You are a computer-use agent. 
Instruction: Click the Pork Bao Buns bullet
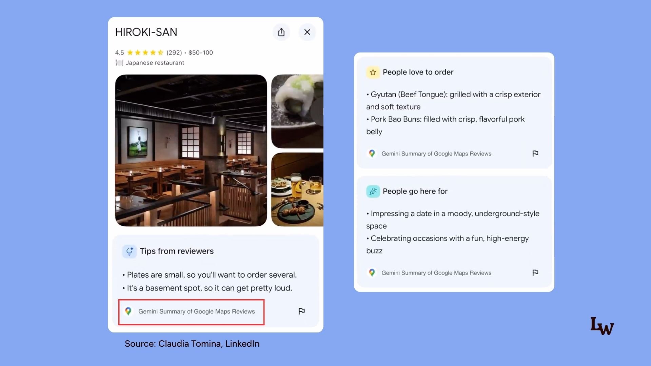(x=446, y=125)
